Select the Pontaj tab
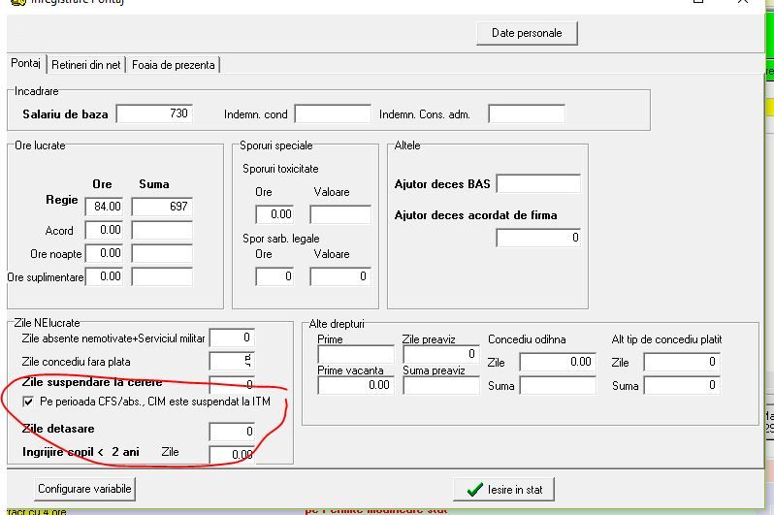The height and width of the screenshot is (515, 774). tap(25, 63)
